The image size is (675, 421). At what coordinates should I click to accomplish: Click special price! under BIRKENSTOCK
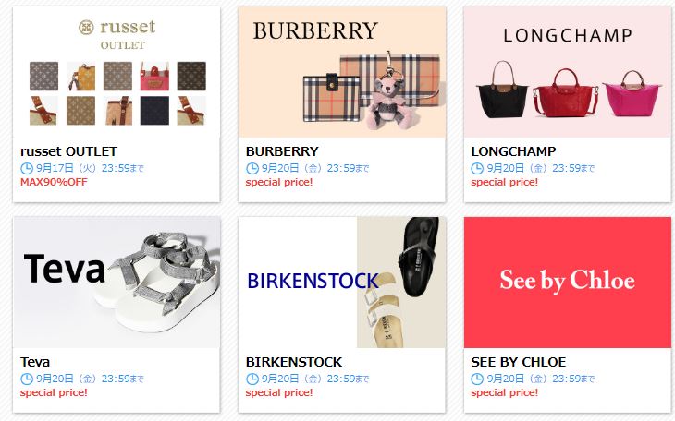coord(279,392)
